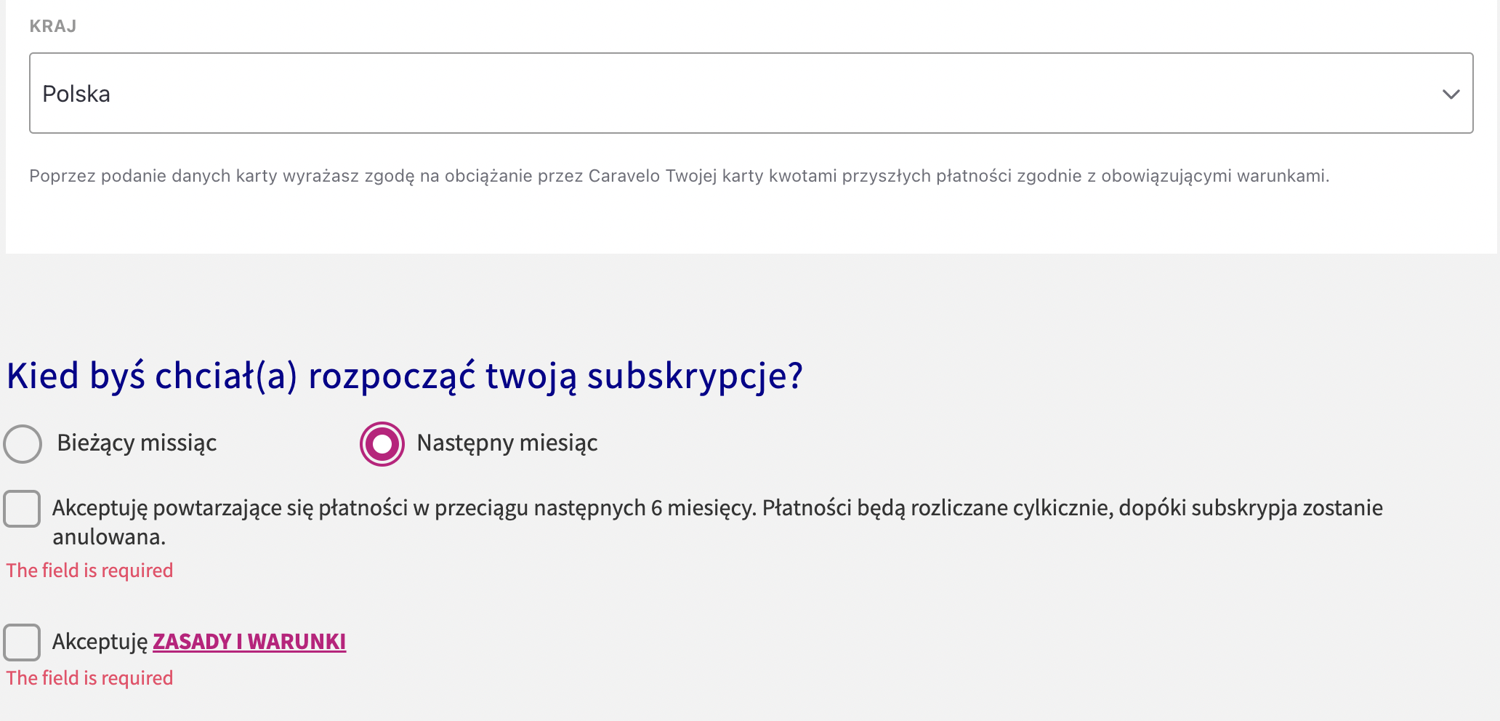Screen dimensions: 1500x721
Task: Click the 'Polska' value in the country field
Action: click(76, 94)
